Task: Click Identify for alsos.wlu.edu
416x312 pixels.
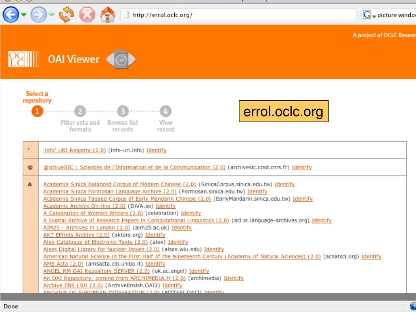Action: point(214,249)
